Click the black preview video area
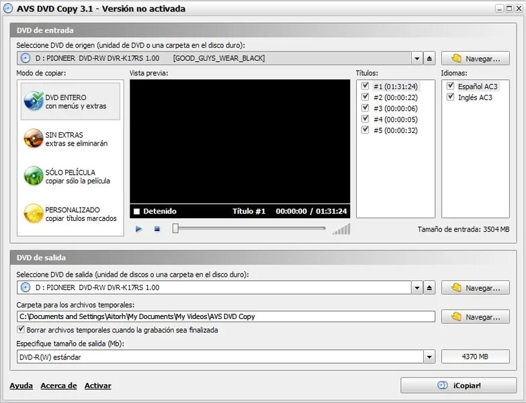The image size is (526, 403). pyautogui.click(x=240, y=142)
